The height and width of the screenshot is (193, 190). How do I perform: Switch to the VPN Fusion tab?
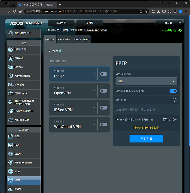(64, 39)
